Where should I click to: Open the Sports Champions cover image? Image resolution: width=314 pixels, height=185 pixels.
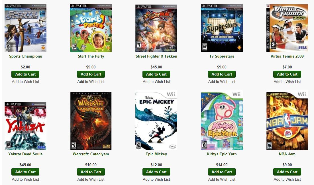click(x=25, y=28)
